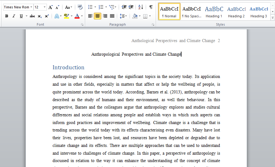The height and width of the screenshot is (167, 275).
Task: Toggle Italic formatting
Action: click(14, 16)
